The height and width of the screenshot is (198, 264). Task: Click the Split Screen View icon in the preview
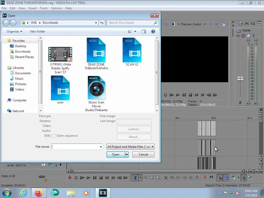173,24
